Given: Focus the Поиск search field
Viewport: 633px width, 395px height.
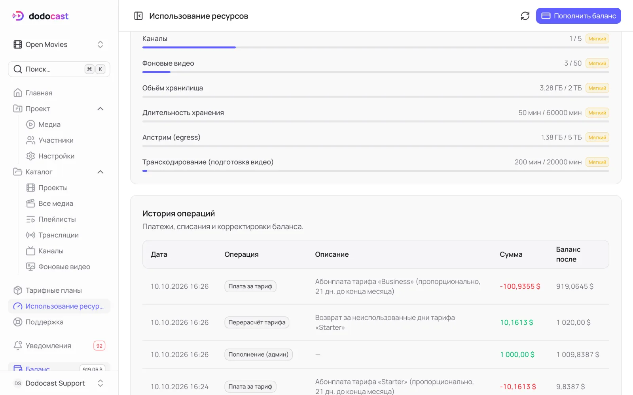Looking at the screenshot, I should (59, 69).
